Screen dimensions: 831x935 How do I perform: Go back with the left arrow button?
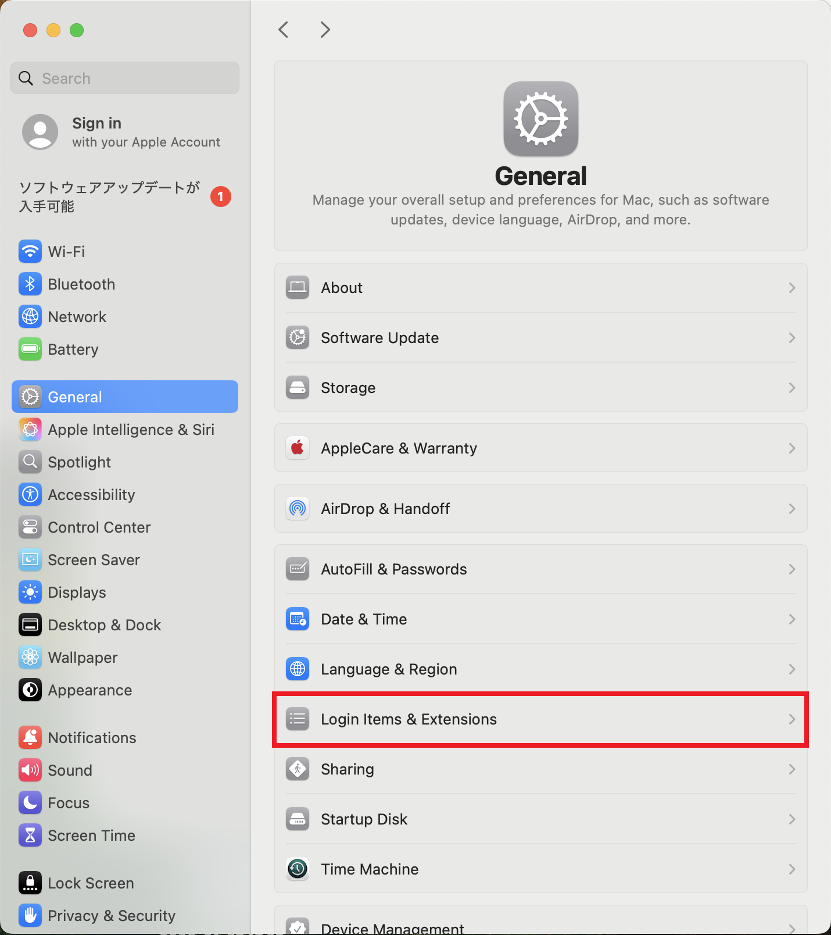284,30
